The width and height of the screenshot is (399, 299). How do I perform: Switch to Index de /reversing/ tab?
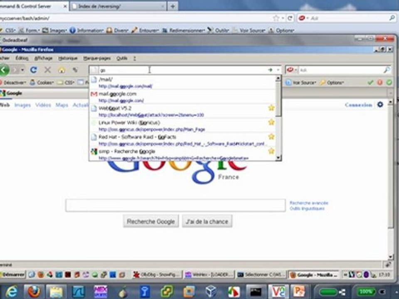(x=118, y=6)
